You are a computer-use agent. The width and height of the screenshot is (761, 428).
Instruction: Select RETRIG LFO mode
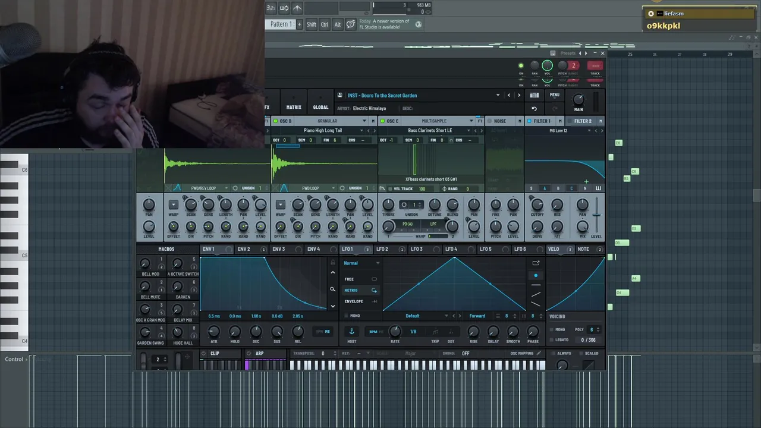(x=361, y=290)
